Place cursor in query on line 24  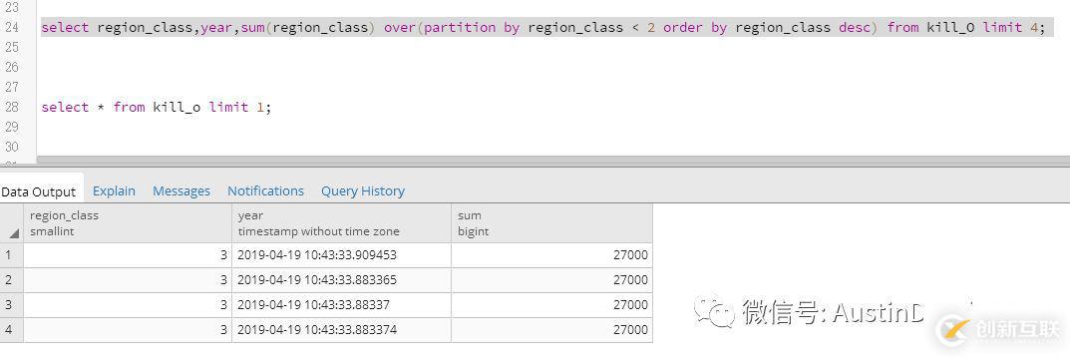pos(542,27)
